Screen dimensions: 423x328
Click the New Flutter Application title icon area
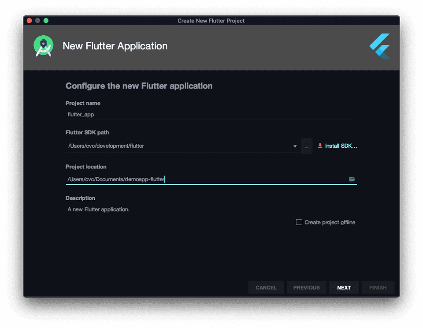pyautogui.click(x=43, y=45)
